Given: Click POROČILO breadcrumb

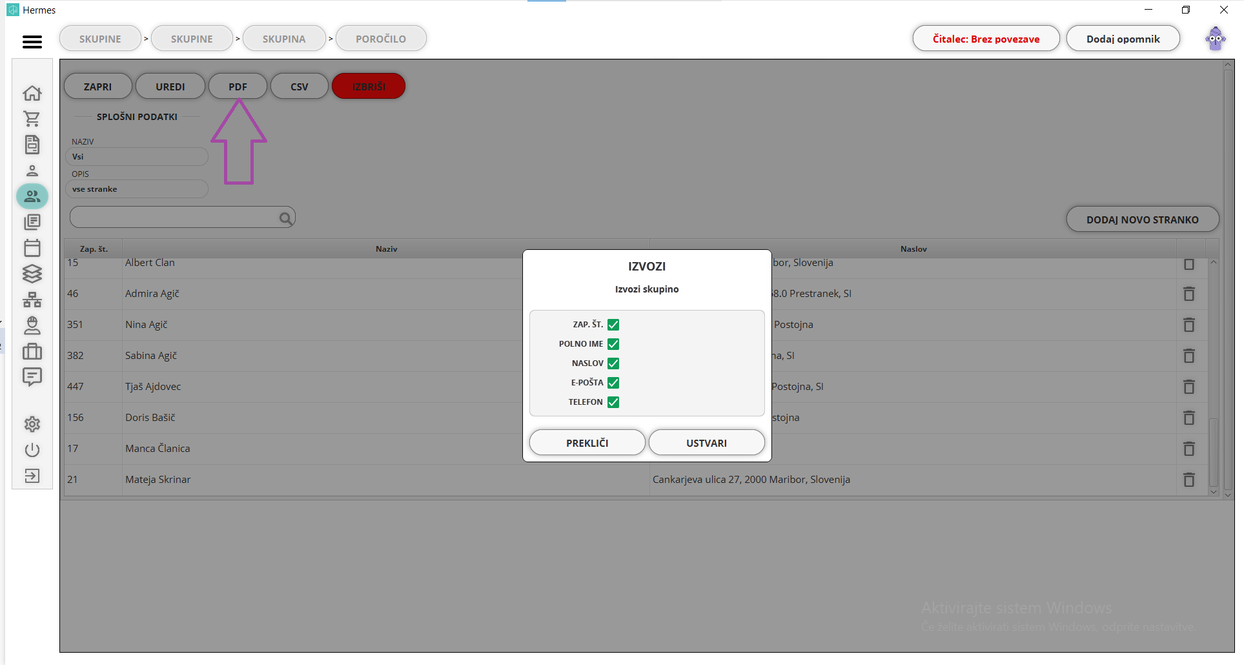Looking at the screenshot, I should 381,39.
